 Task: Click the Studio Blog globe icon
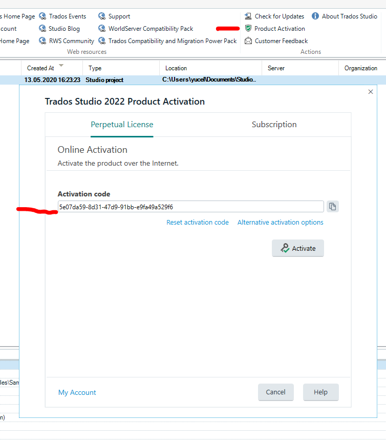click(x=42, y=28)
